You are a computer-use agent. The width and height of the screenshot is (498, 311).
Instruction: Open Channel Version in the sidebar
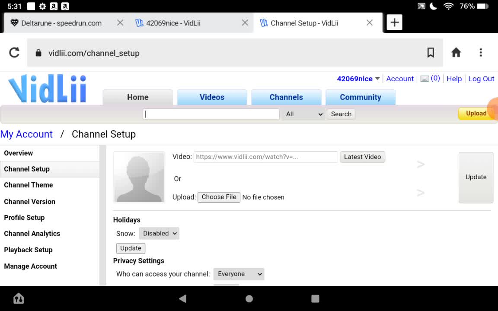coord(29,202)
